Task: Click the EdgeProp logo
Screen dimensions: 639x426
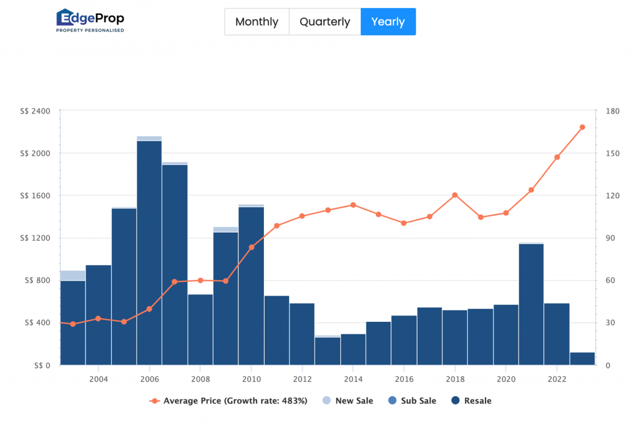Action: point(90,21)
